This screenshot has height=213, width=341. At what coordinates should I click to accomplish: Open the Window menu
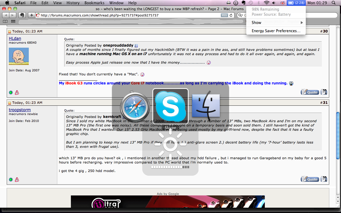pyautogui.click(x=116, y=3)
